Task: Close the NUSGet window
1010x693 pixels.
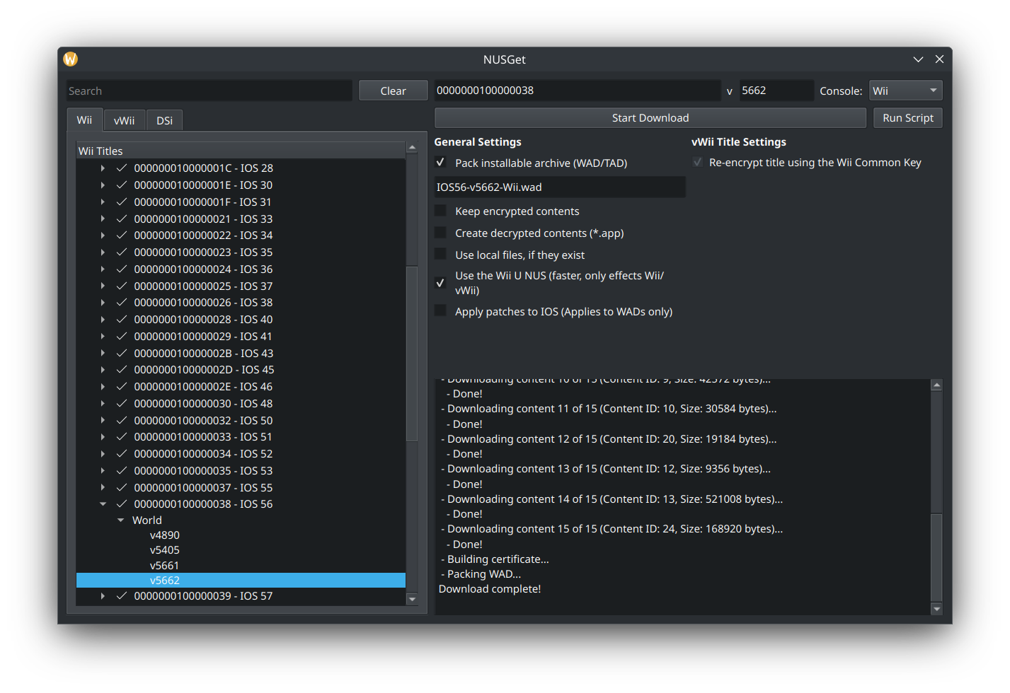Action: pyautogui.click(x=939, y=59)
